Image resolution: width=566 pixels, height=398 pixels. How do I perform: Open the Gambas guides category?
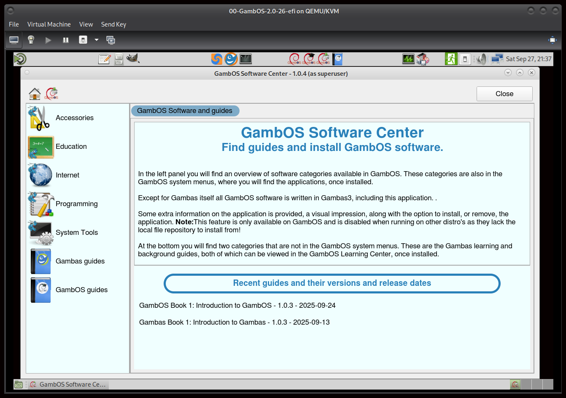coord(80,261)
